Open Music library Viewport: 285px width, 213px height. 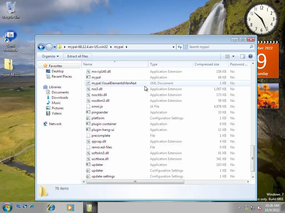pos(56,103)
